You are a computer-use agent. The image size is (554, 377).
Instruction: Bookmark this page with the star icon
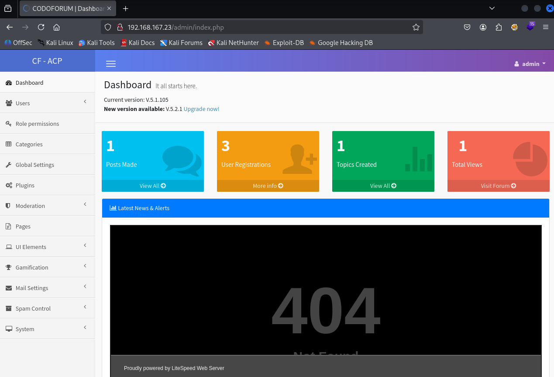416,27
